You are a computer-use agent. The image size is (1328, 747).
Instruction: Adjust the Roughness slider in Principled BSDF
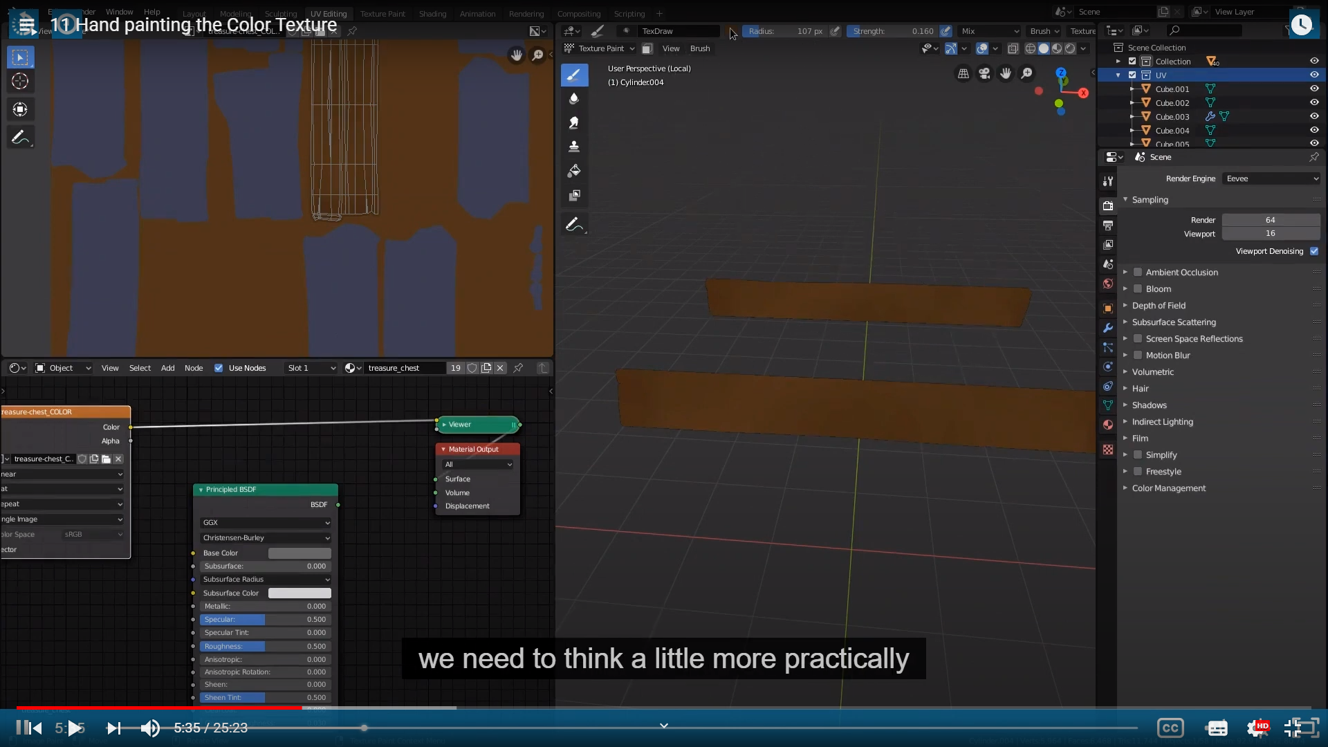[265, 647]
